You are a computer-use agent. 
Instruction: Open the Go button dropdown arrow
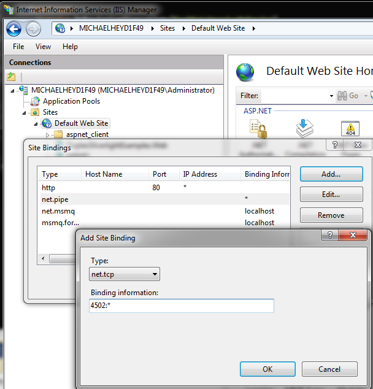point(366,96)
